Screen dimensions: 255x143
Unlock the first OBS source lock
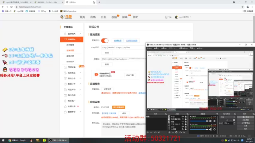click(x=186, y=117)
